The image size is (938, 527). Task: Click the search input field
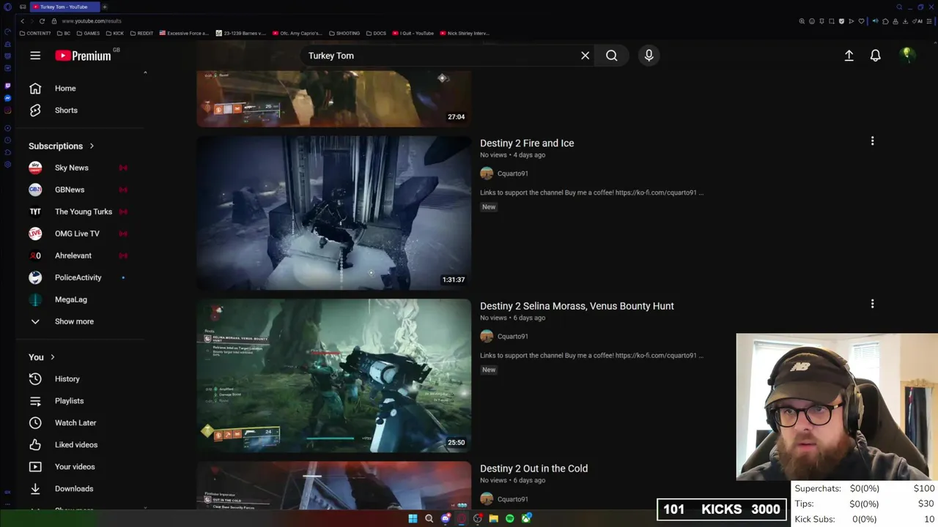pyautogui.click(x=440, y=56)
